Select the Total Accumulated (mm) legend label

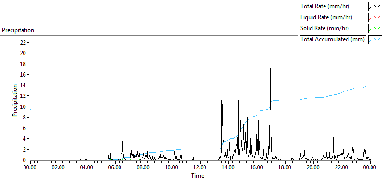333,39
